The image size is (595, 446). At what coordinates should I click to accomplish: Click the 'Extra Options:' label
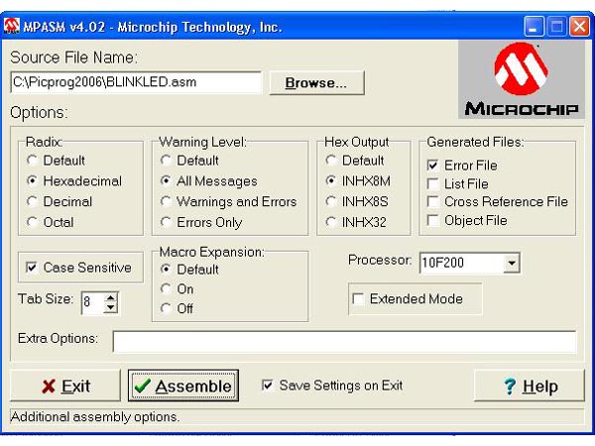click(x=58, y=338)
